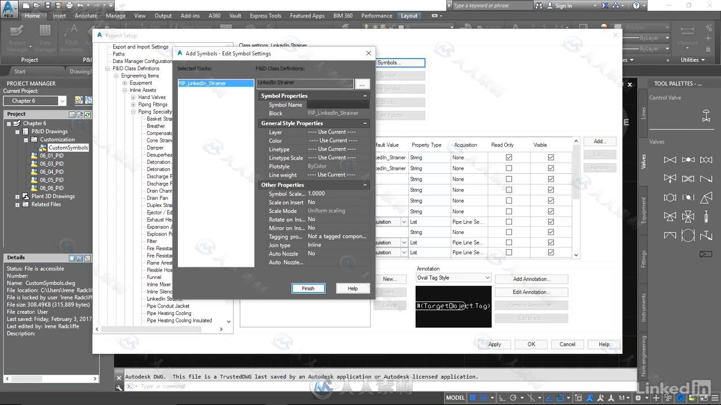This screenshot has height=405, width=721.
Task: Expand Plant 3D Drawings in project tree
Action: point(17,196)
